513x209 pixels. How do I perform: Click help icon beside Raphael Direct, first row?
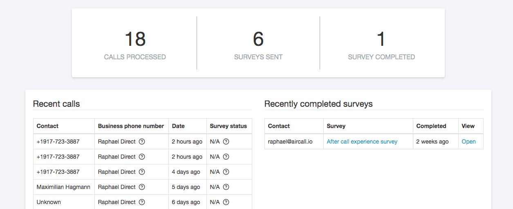142,142
